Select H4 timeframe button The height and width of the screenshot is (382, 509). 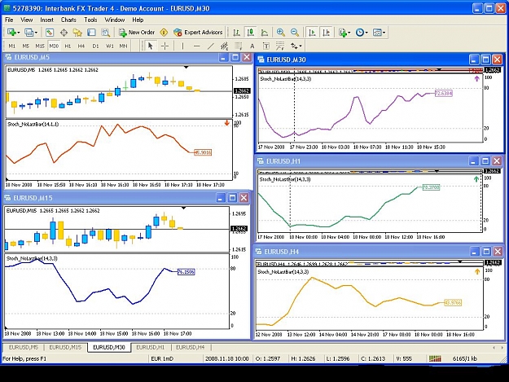pos(81,46)
